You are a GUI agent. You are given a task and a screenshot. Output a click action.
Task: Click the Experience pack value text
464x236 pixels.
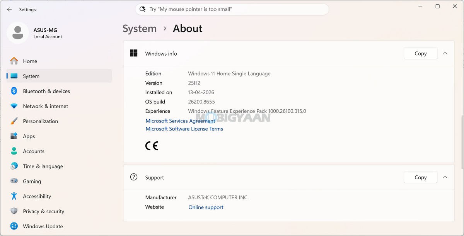247,111
